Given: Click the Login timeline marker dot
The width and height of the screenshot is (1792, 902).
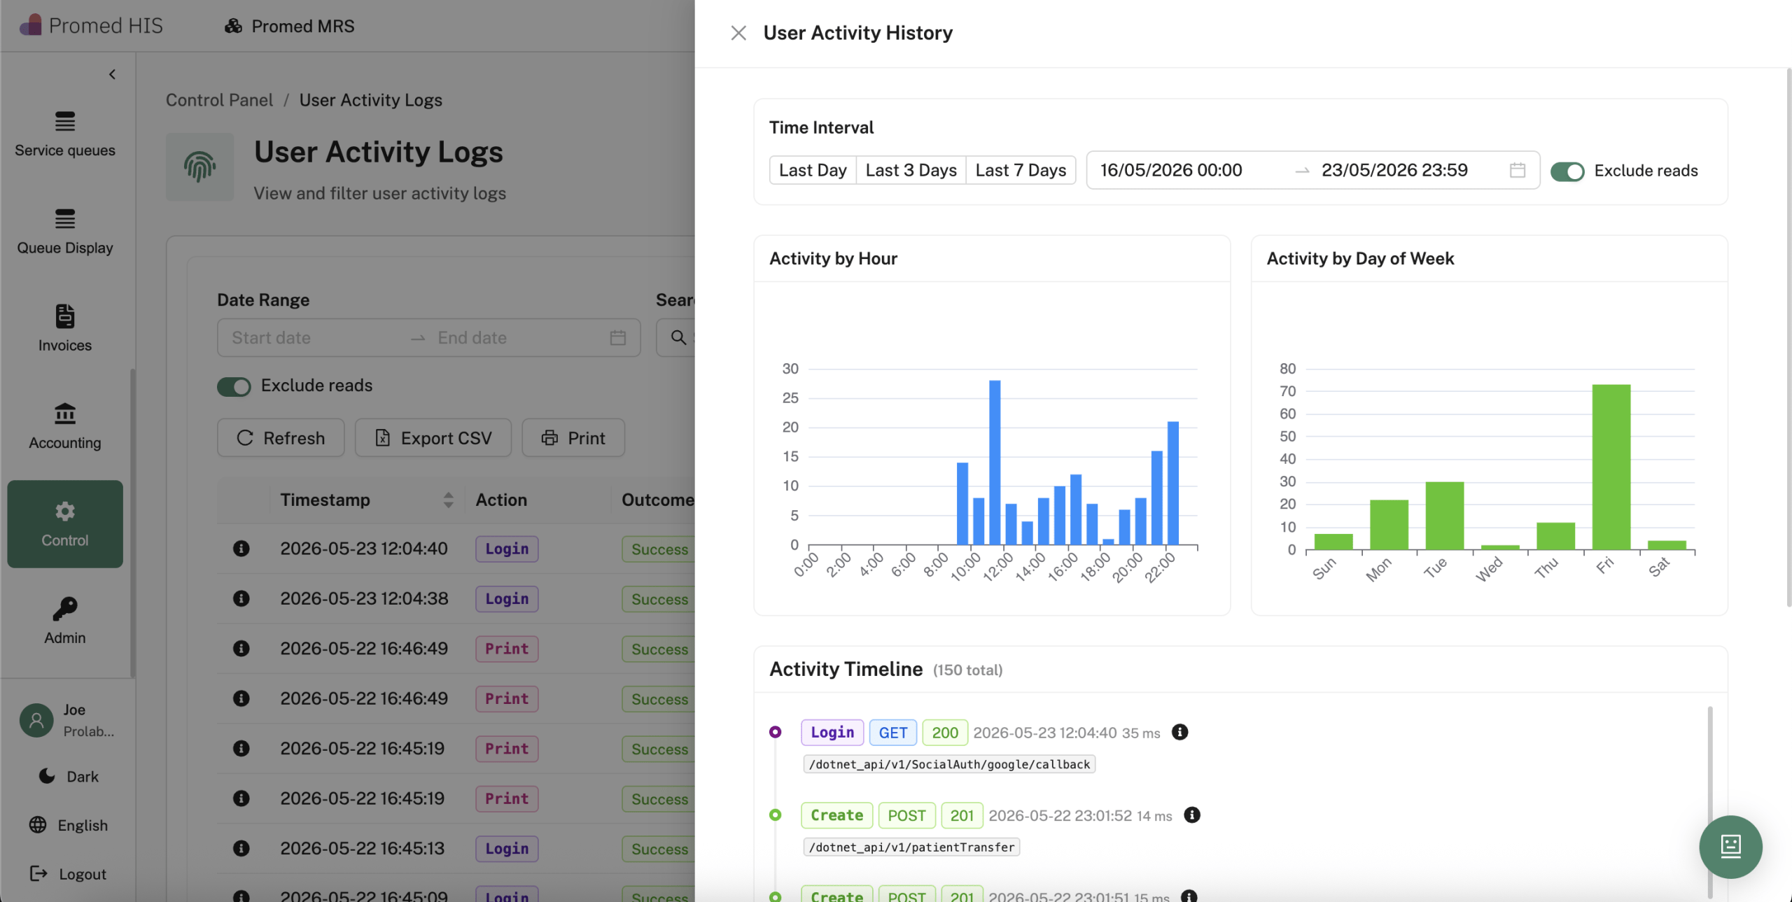Looking at the screenshot, I should pyautogui.click(x=775, y=732).
